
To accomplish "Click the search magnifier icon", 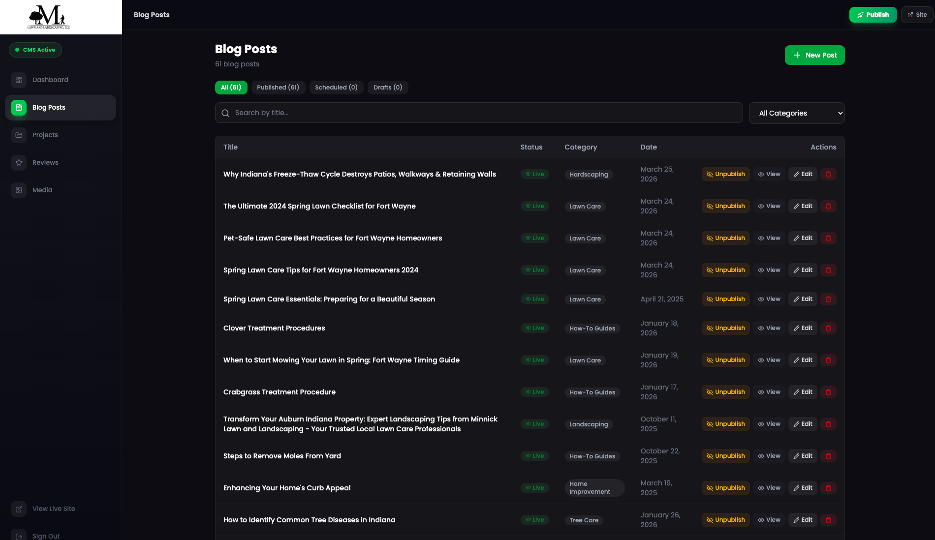I will pos(225,113).
